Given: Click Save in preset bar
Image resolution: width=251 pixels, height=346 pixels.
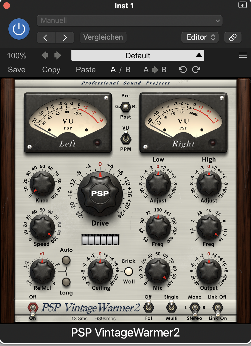Looking at the screenshot, I should [17, 70].
